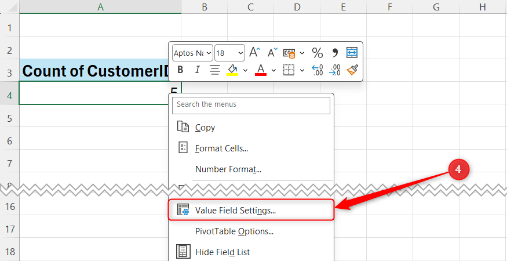Select row 3 header
The image size is (507, 261).
10,73
